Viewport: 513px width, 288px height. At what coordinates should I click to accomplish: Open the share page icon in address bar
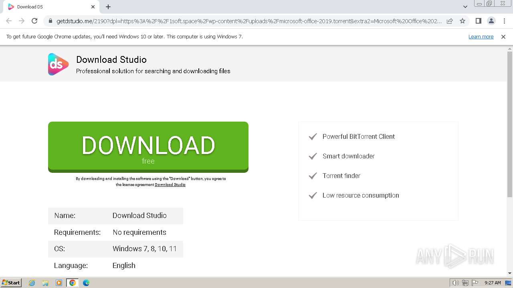450,21
